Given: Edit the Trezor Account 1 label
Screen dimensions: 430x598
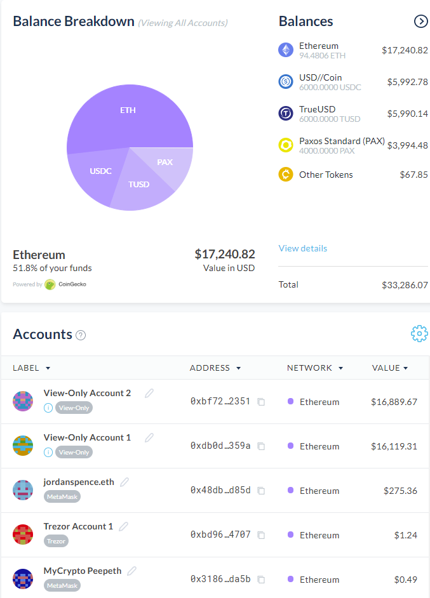Looking at the screenshot, I should (123, 526).
